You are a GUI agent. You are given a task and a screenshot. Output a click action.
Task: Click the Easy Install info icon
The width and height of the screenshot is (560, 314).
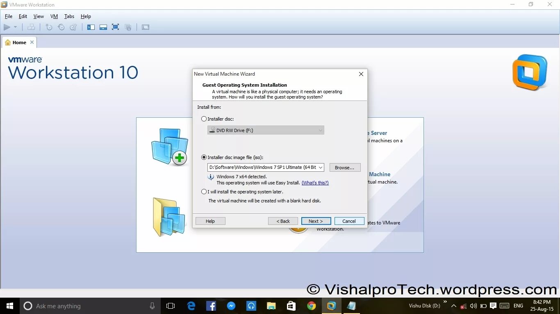click(x=211, y=177)
